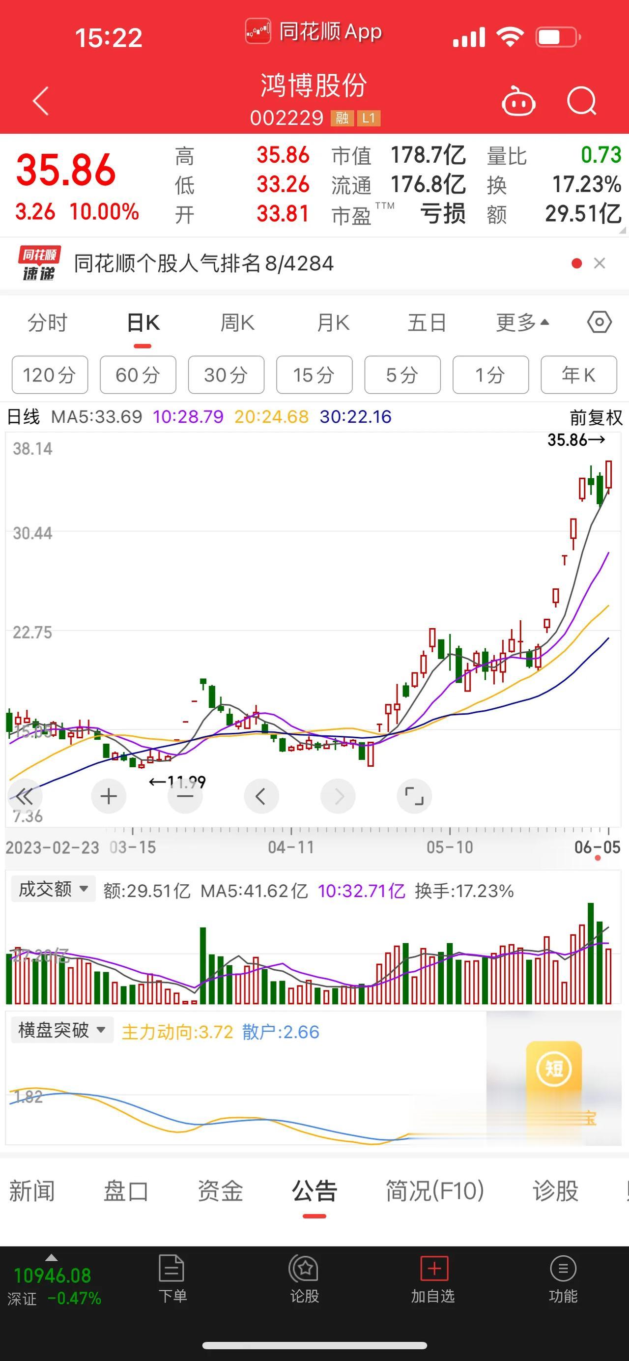
Task: Jump to earliest with double-left arrow
Action: [x=24, y=796]
